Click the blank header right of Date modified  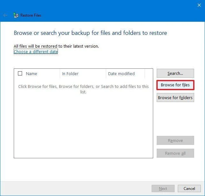(x=149, y=74)
